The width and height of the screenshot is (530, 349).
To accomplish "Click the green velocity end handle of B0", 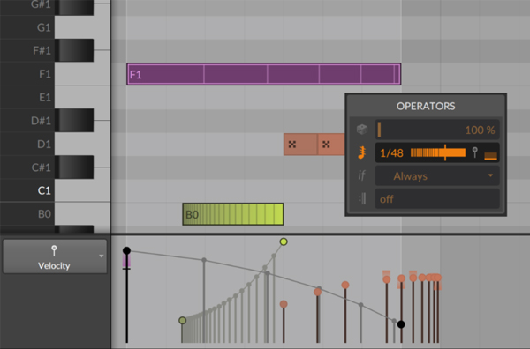I will tap(284, 241).
